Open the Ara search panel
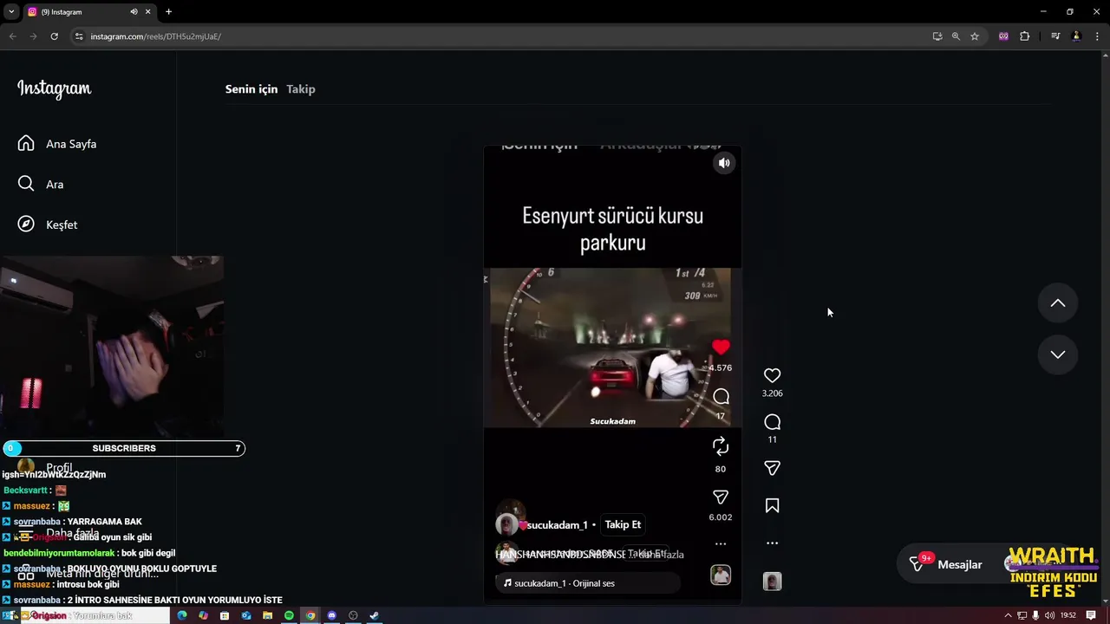 (41, 184)
